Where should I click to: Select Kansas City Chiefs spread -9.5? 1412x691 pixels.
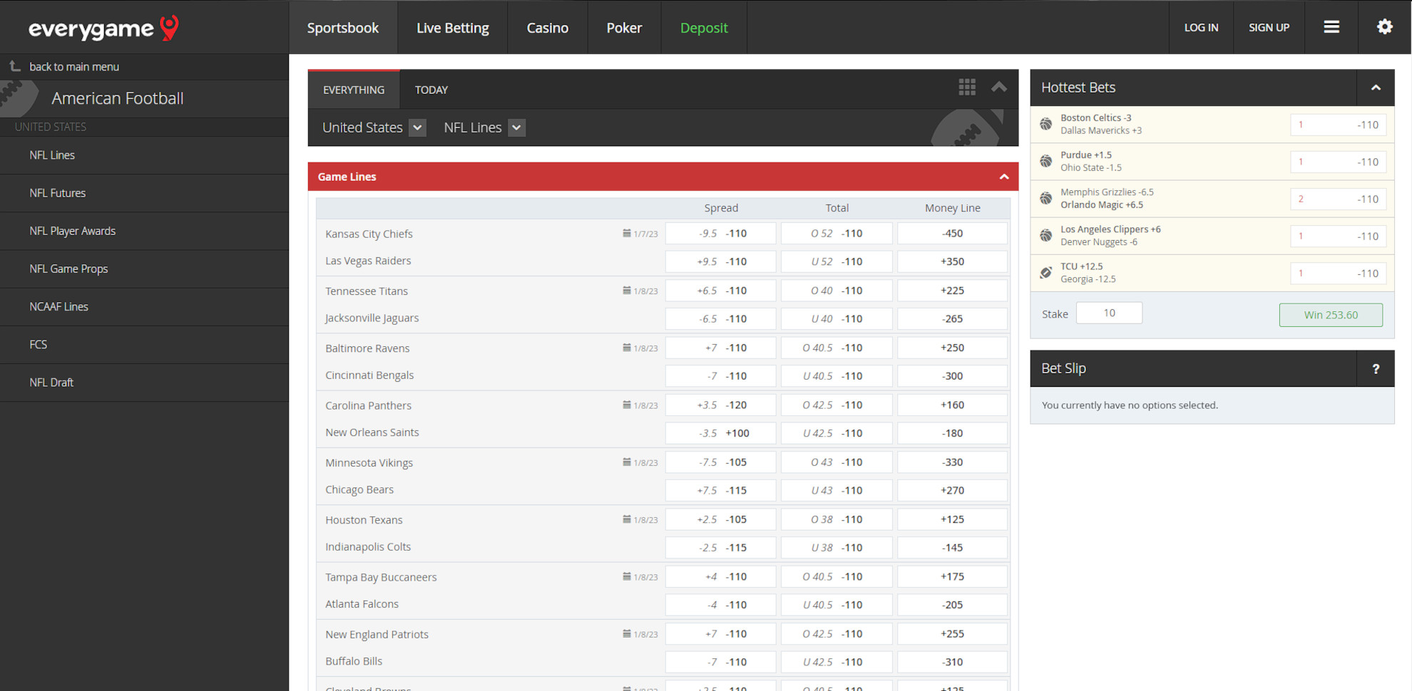click(x=720, y=233)
